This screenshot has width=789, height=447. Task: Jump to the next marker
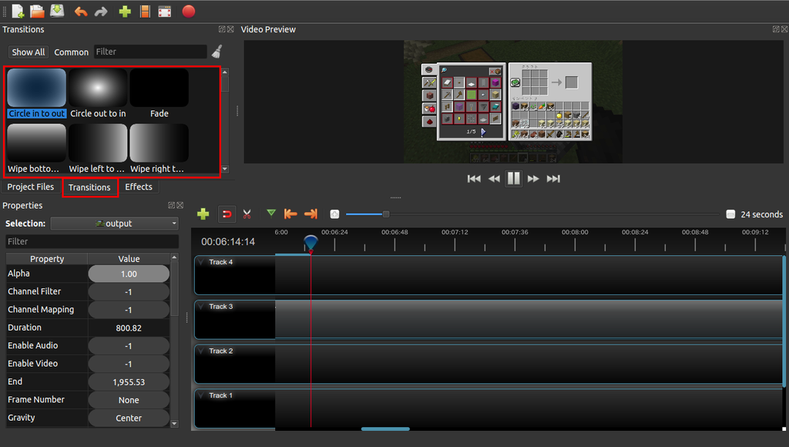point(311,214)
